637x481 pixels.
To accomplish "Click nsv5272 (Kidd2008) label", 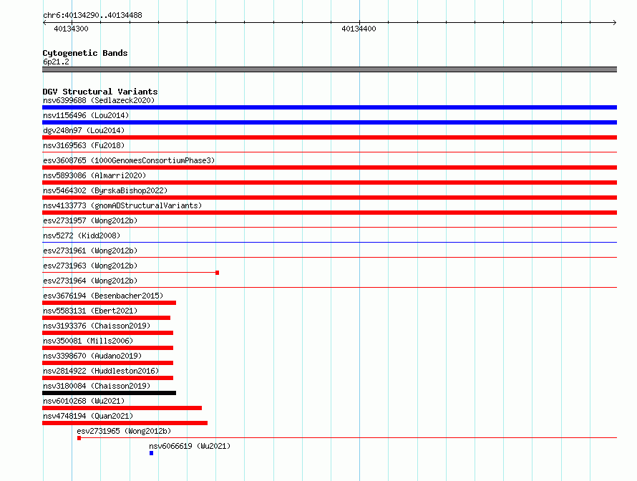I will click(82, 235).
